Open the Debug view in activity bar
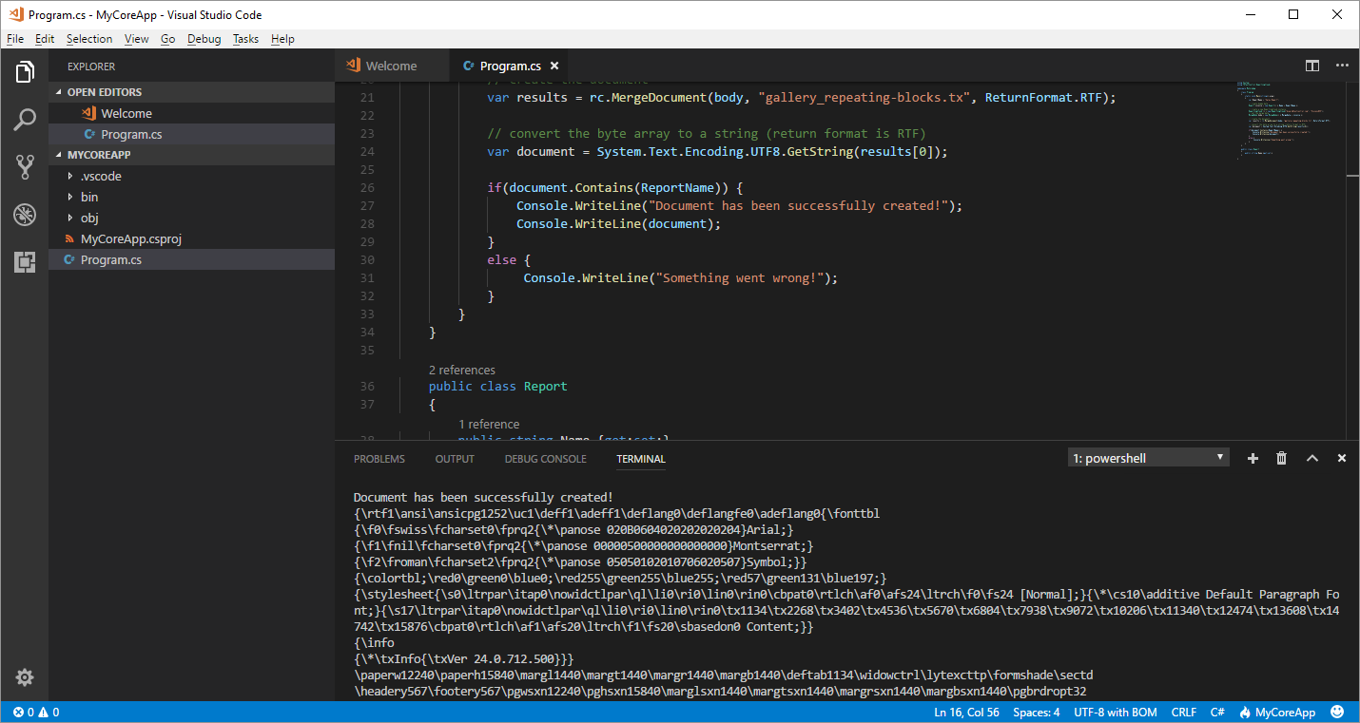 tap(25, 215)
